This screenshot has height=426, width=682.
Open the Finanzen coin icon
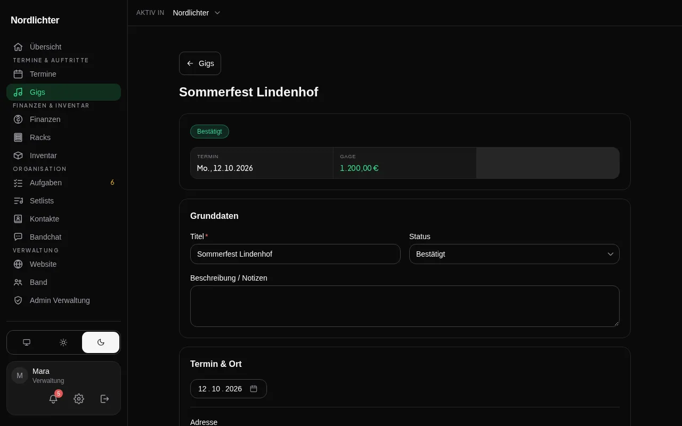[18, 119]
